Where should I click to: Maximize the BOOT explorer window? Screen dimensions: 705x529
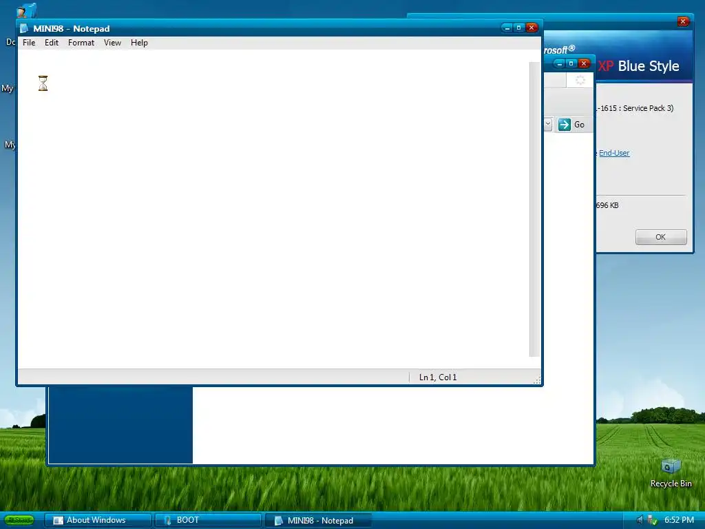[571, 63]
